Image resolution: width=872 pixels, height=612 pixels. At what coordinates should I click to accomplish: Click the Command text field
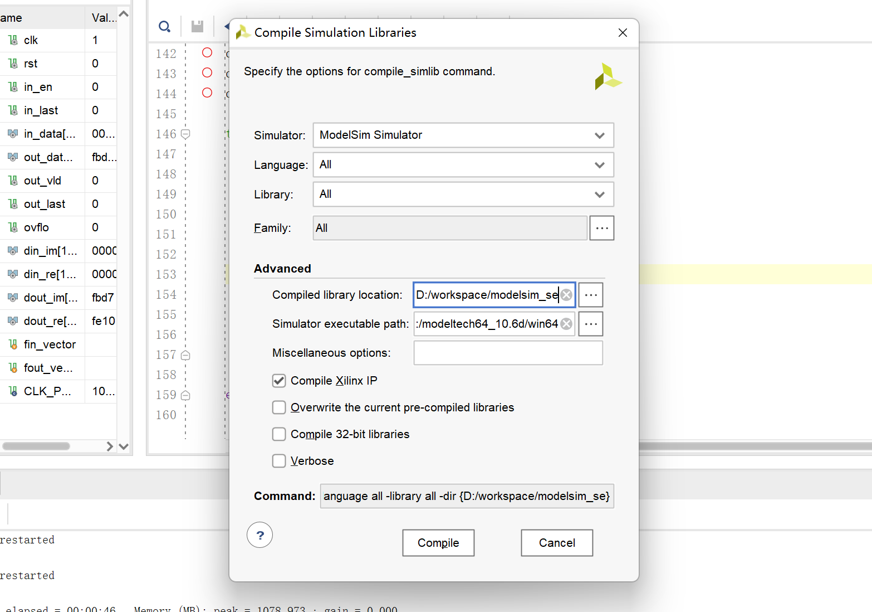(467, 496)
